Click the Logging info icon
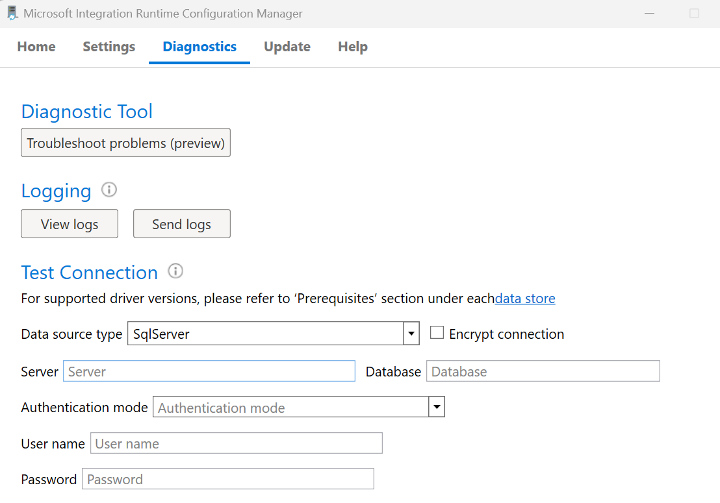This screenshot has height=503, width=720. (x=109, y=190)
